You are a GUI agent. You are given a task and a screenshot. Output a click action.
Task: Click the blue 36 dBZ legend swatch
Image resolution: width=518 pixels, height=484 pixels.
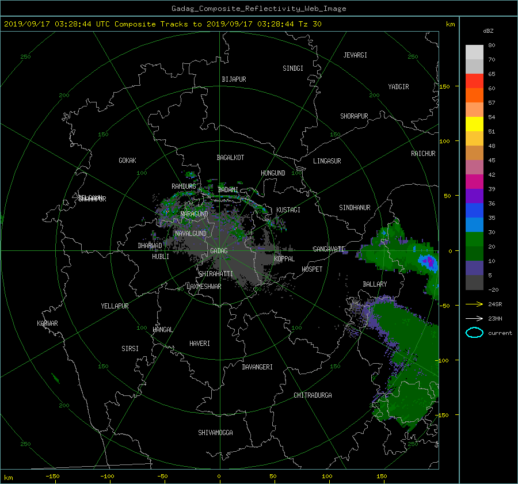tap(474, 210)
